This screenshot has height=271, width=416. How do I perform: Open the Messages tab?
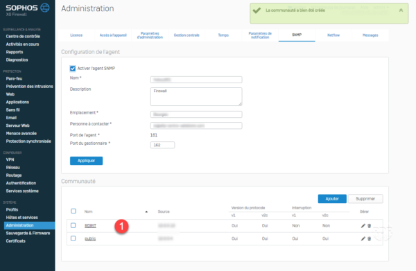[x=370, y=35]
